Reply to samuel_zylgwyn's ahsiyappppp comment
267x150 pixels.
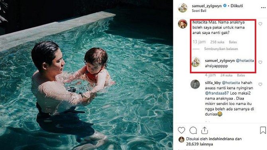[241, 75]
